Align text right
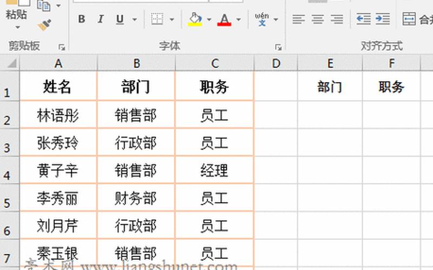433x270 pixels. pos(337,19)
